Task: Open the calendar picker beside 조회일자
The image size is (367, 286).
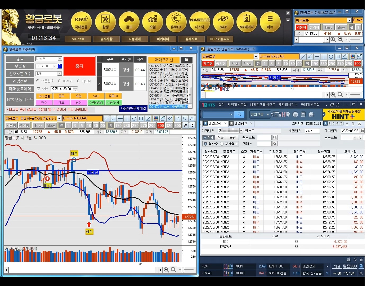Action: (x=362, y=131)
